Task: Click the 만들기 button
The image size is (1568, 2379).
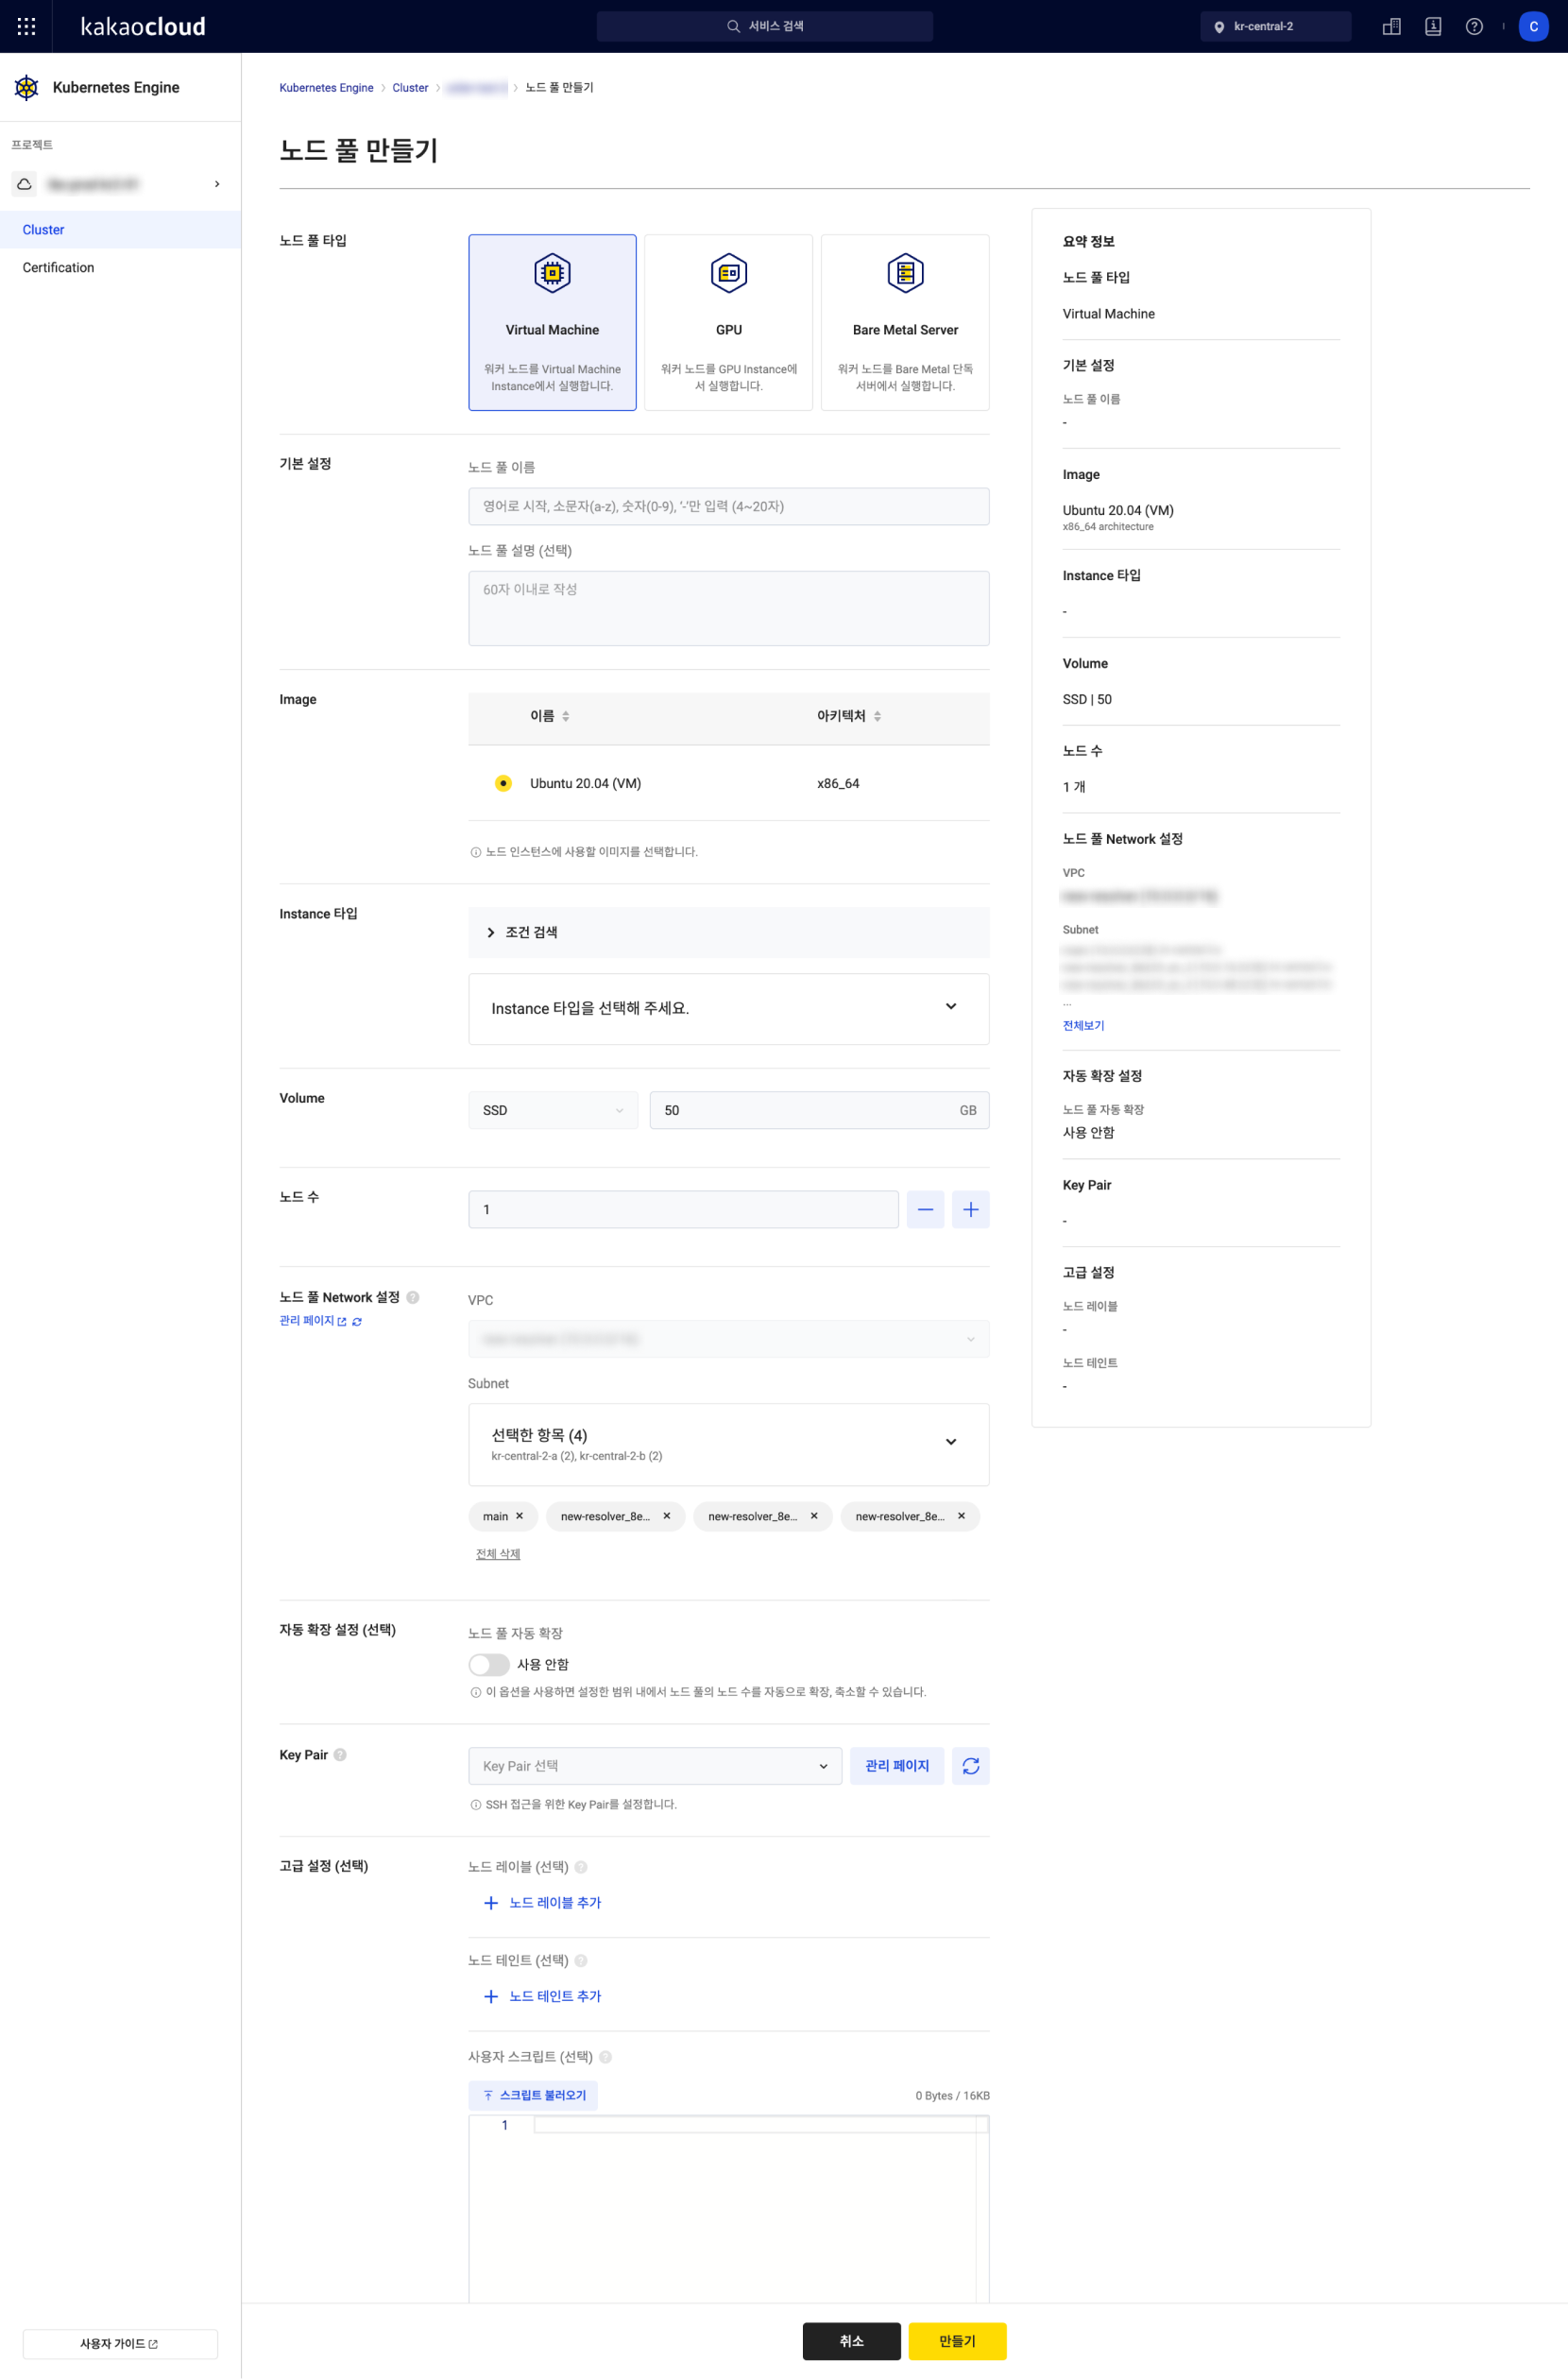Action: [x=956, y=2340]
